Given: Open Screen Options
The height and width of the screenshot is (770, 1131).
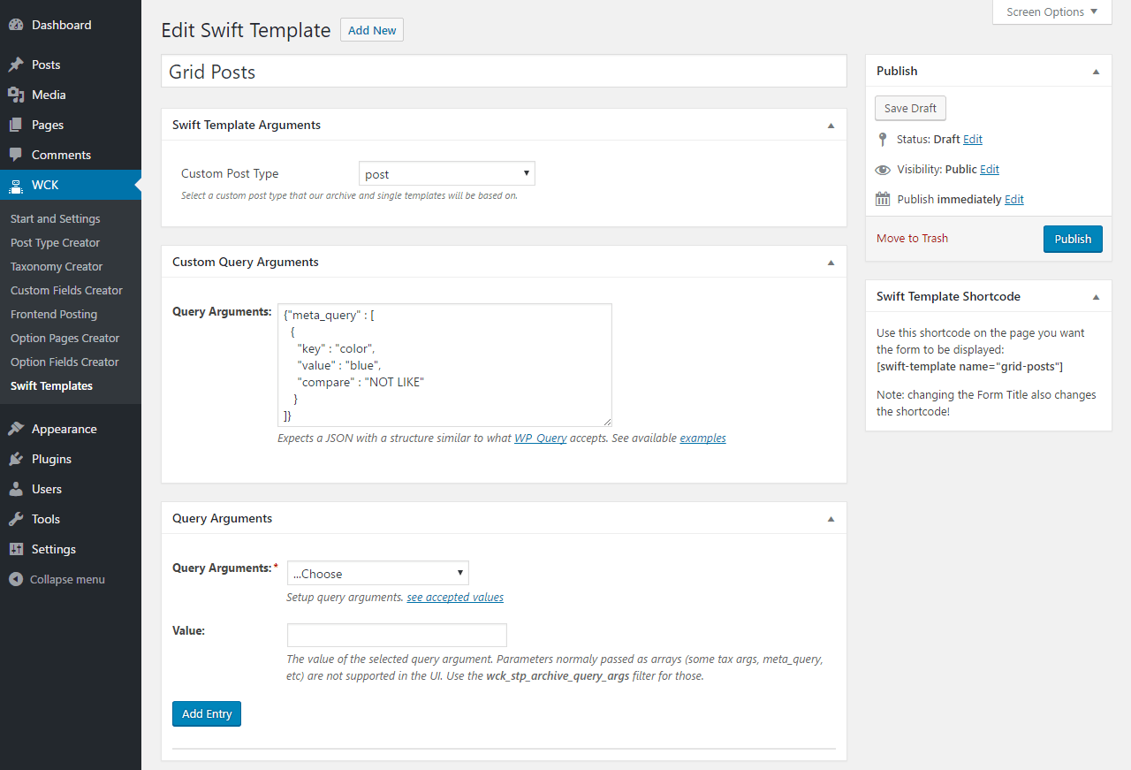Looking at the screenshot, I should [1051, 11].
